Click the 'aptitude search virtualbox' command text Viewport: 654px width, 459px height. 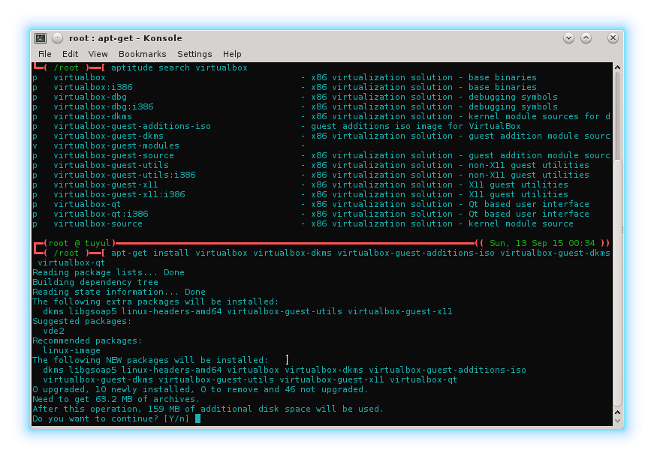pos(179,67)
